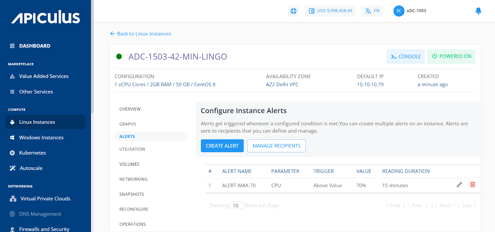Open the Dashboard menu item

[35, 46]
